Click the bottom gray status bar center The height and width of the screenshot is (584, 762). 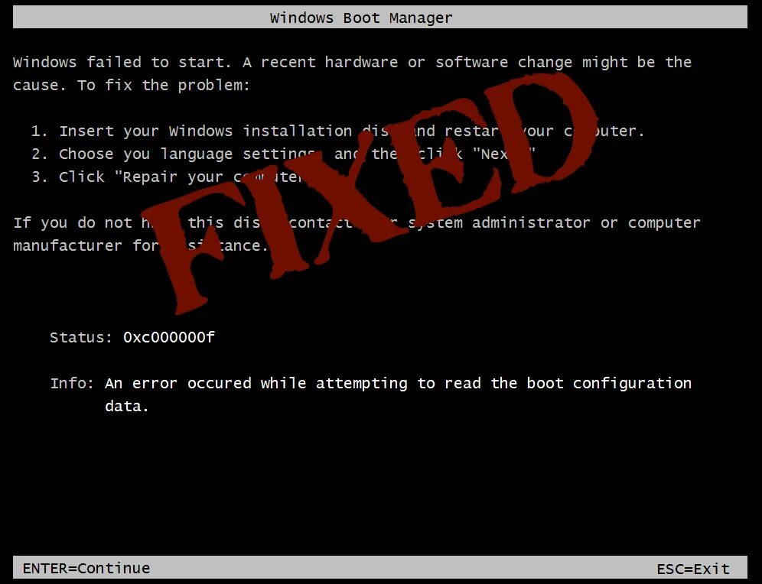[x=380, y=568]
